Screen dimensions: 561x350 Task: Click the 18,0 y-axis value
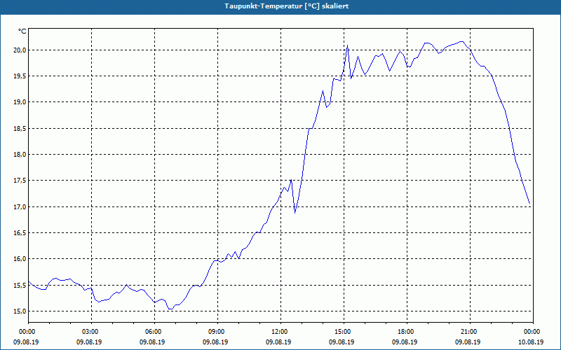[x=20, y=154]
